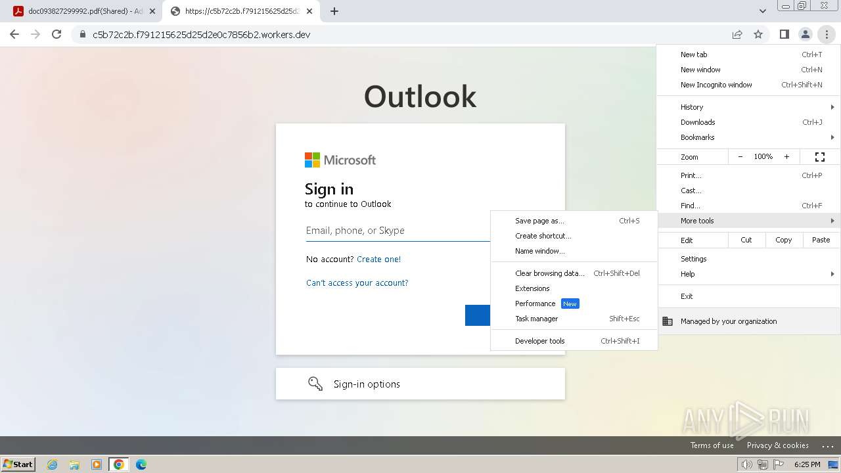Viewport: 841px width, 473px height.
Task: Click the footer ellipsis menu
Action: coord(827,445)
